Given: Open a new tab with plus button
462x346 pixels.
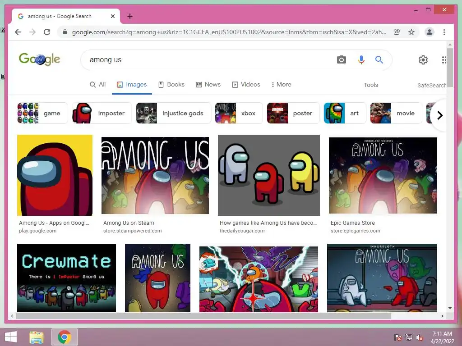Looking at the screenshot, I should pyautogui.click(x=129, y=16).
